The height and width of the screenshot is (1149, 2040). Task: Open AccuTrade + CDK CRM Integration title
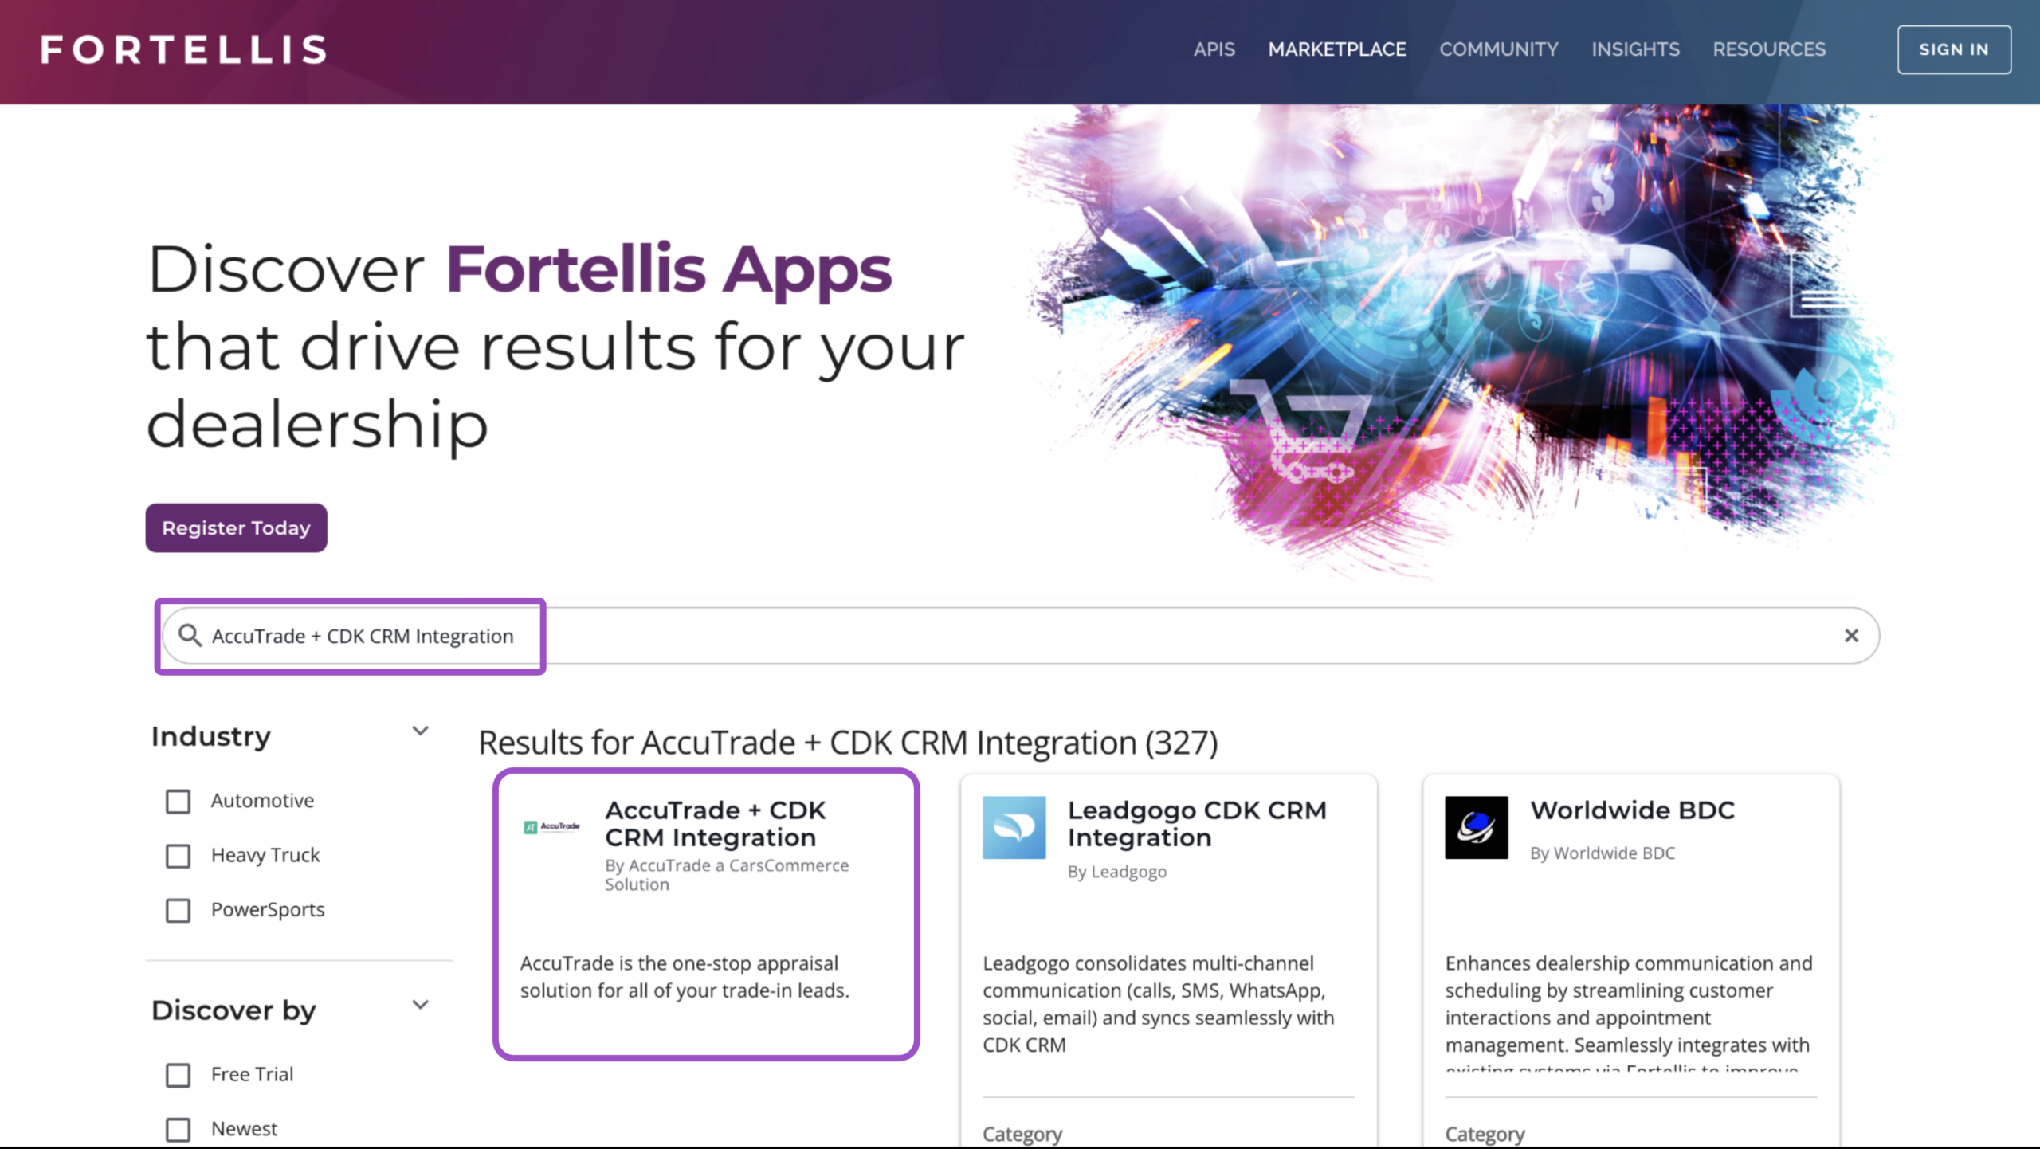point(715,823)
